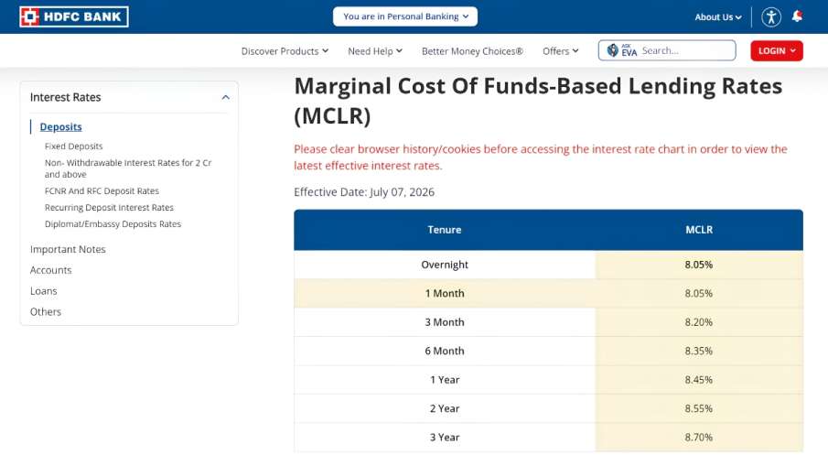
Task: Open the Need Help menu
Action: pyautogui.click(x=375, y=51)
